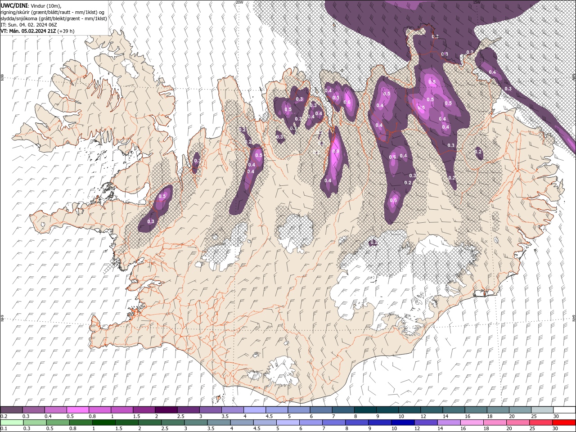Pick the grey-teal 16 snow legend swatch
Image resolution: width=576 pixels, height=432 pixels.
(x=476, y=410)
